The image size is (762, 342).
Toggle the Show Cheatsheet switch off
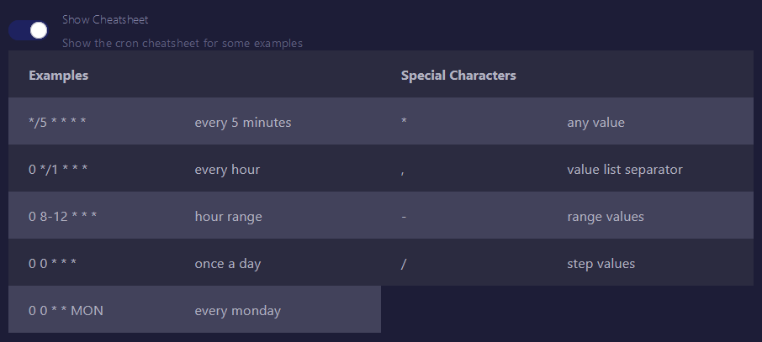pos(28,30)
